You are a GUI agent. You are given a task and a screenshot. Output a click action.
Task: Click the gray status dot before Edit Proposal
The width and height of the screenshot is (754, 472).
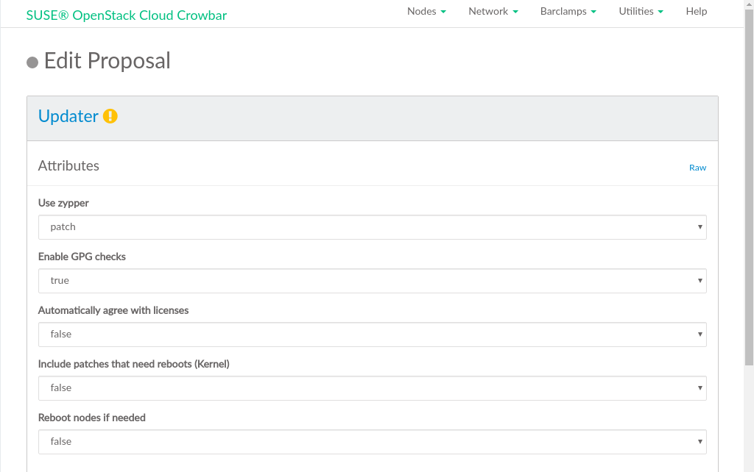pos(32,62)
